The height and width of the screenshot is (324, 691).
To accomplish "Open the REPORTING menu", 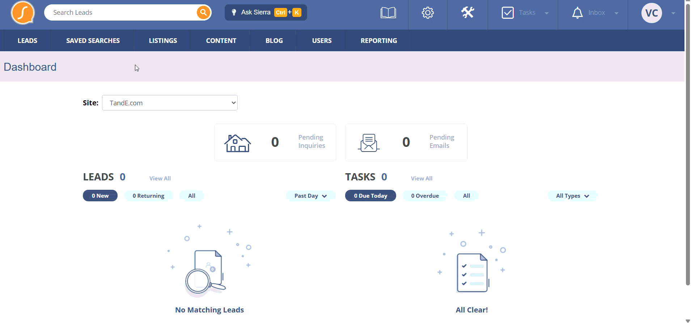I will pos(379,41).
